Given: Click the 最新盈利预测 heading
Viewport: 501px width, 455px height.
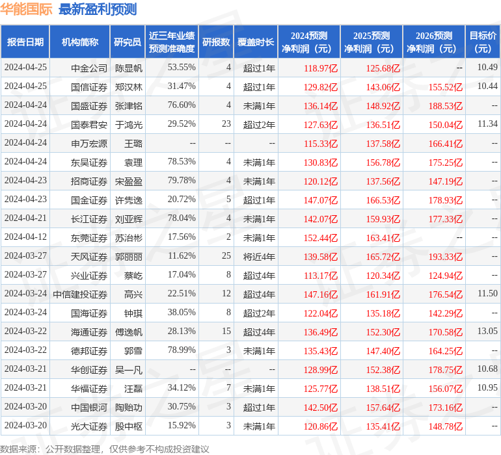Looking at the screenshot, I should pyautogui.click(x=98, y=9).
